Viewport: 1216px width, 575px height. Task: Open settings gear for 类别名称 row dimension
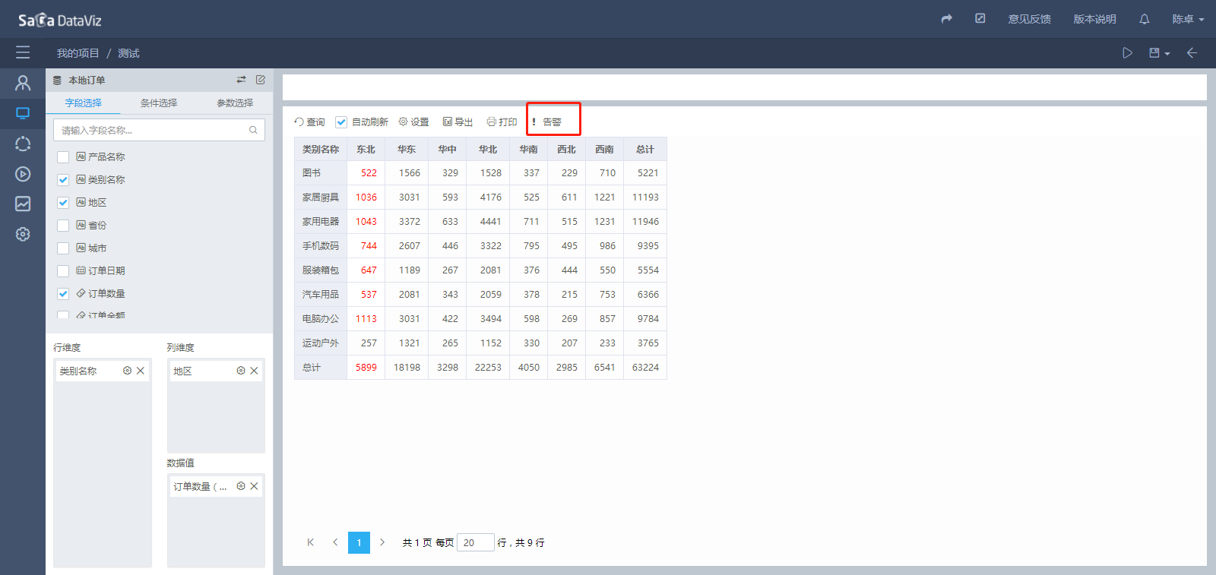click(x=127, y=371)
